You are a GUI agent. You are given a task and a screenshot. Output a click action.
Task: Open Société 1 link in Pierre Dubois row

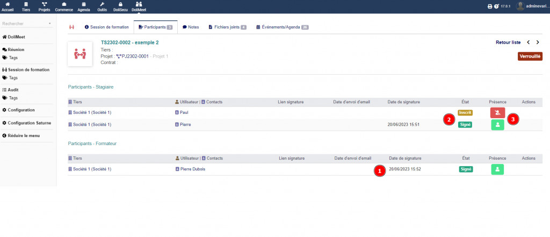tap(90, 169)
